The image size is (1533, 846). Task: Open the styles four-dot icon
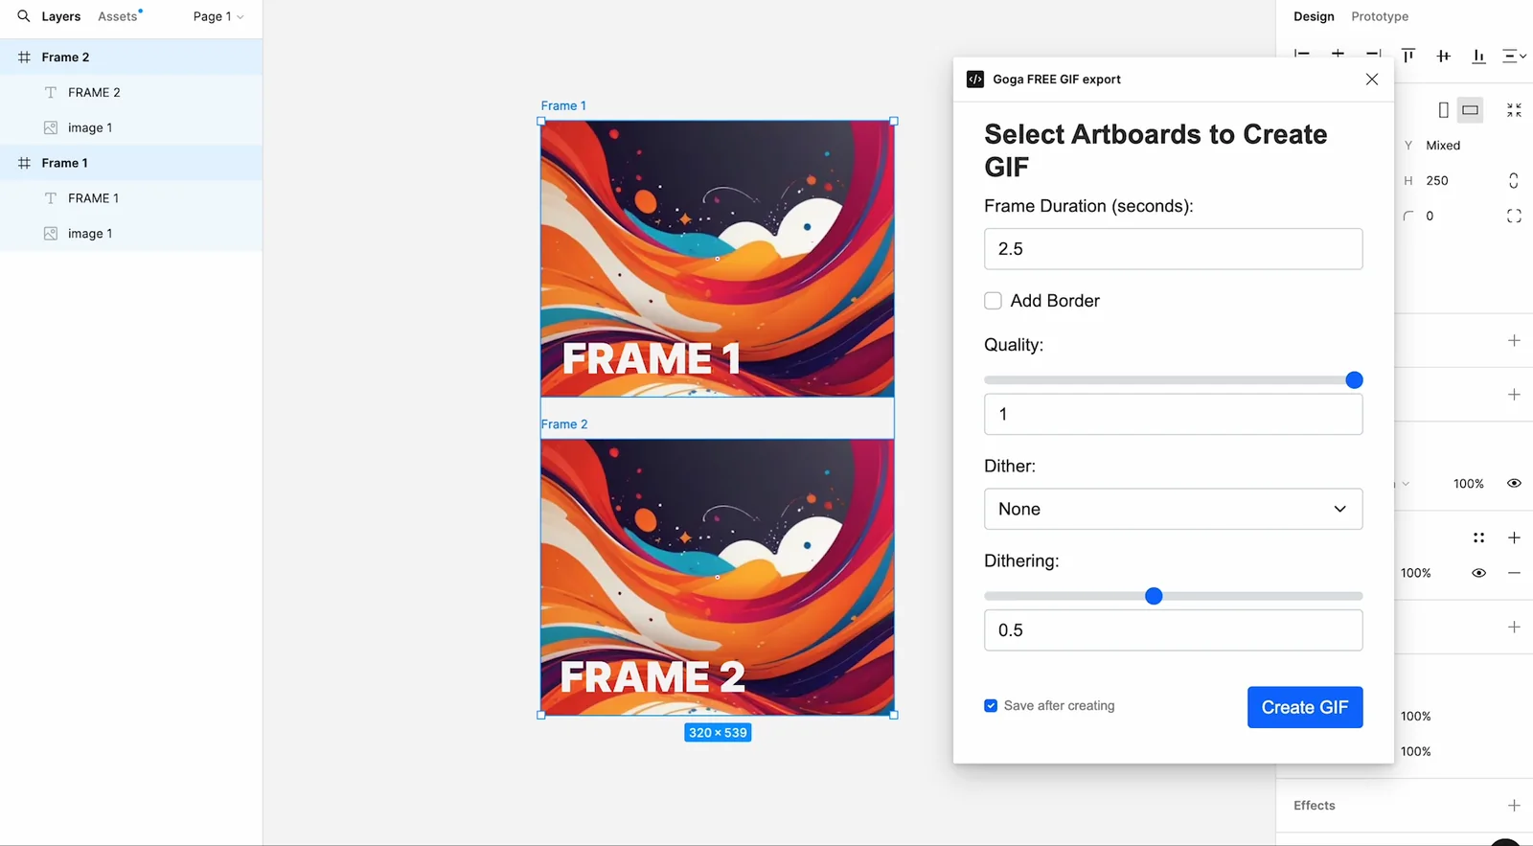(x=1478, y=537)
